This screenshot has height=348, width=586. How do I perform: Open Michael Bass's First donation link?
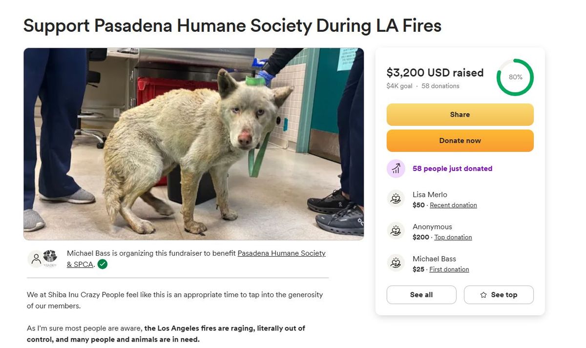tap(449, 269)
